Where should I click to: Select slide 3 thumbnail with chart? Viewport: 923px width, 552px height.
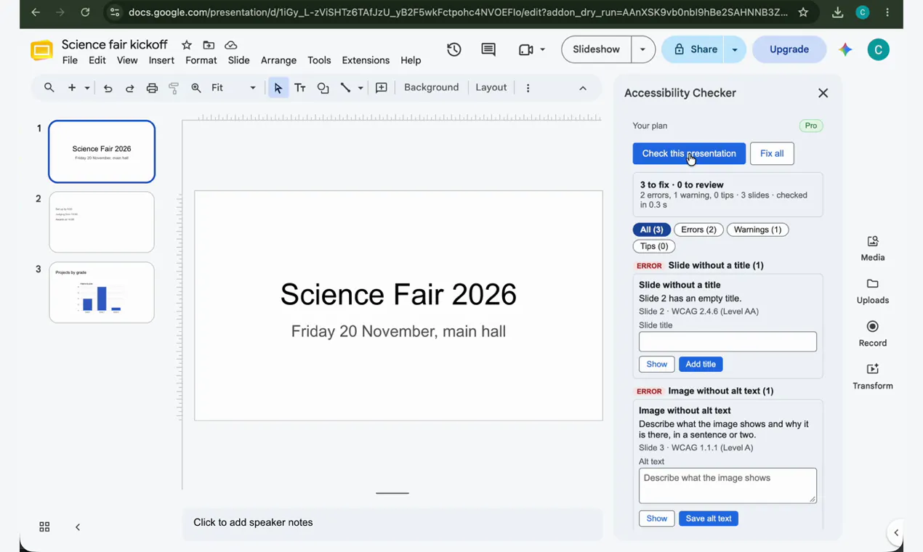coord(102,292)
